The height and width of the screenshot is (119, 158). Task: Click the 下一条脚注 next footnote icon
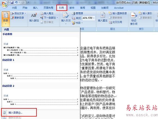coord(42,18)
